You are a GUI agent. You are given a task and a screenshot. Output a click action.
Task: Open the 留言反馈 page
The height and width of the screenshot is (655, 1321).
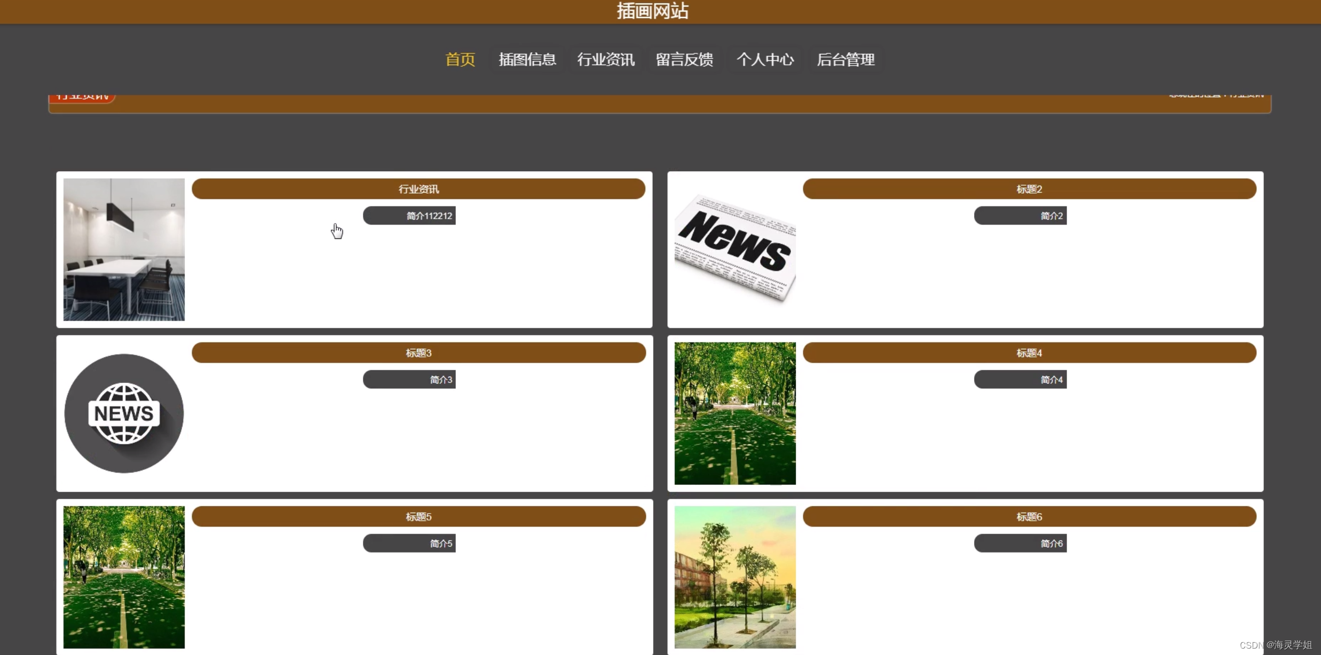pos(684,59)
